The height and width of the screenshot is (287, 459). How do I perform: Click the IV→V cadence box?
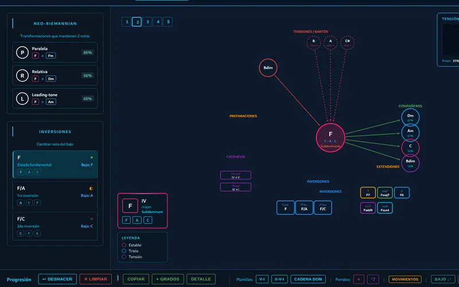point(236,175)
